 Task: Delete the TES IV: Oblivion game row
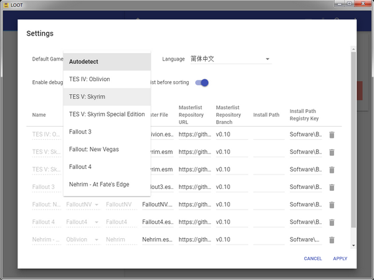click(332, 135)
